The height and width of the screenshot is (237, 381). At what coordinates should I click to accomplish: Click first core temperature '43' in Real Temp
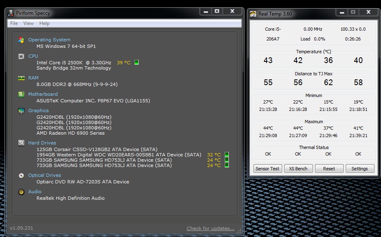click(268, 60)
